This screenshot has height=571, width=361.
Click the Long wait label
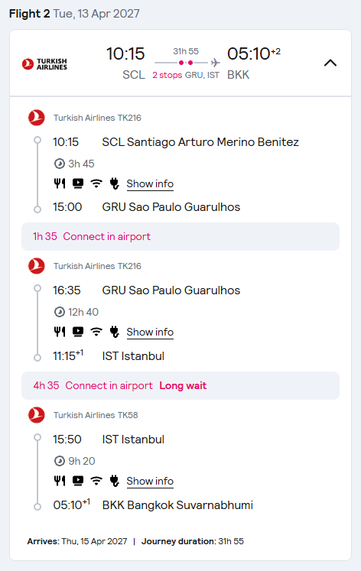[183, 386]
